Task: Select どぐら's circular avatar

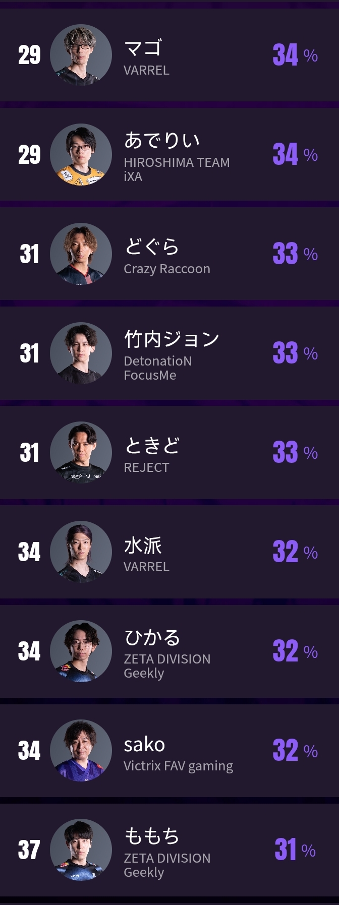Action: pyautogui.click(x=81, y=254)
